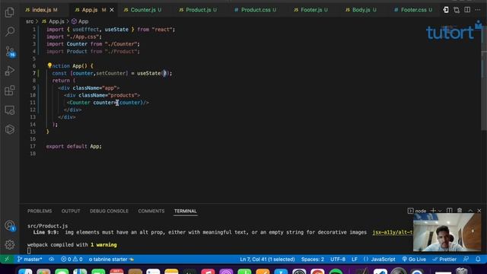
Task: Click src in the breadcrumb
Action: pyautogui.click(x=29, y=21)
